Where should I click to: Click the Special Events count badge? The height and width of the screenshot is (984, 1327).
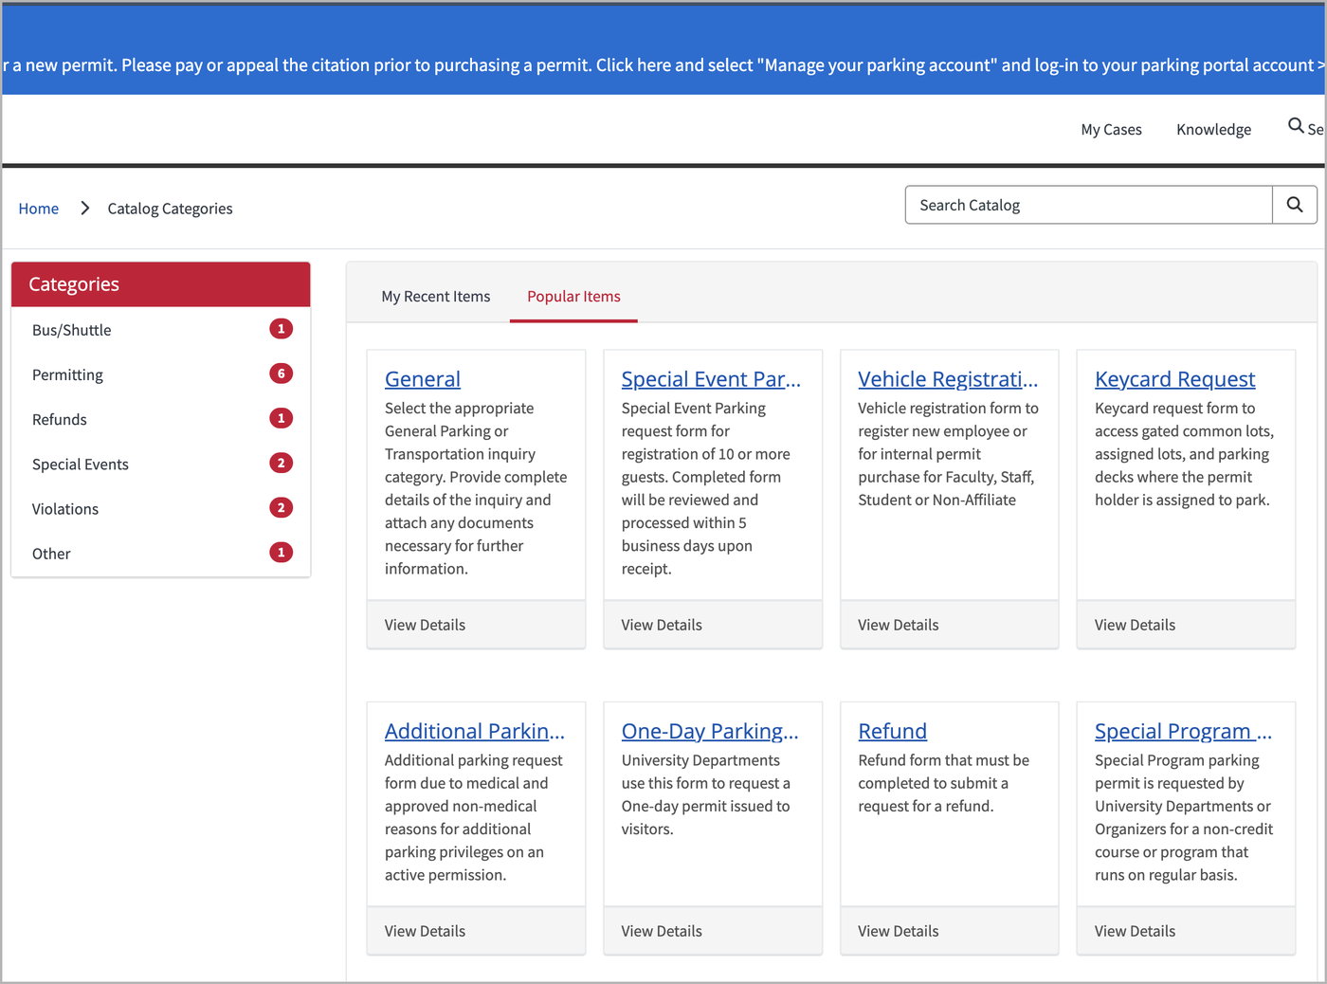point(281,463)
